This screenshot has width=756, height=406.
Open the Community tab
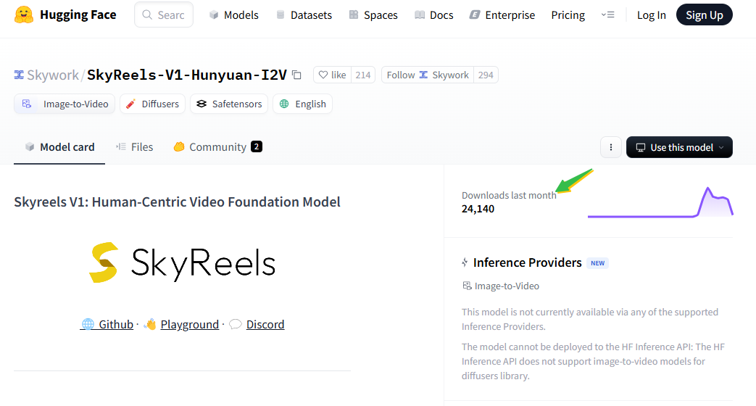[218, 147]
